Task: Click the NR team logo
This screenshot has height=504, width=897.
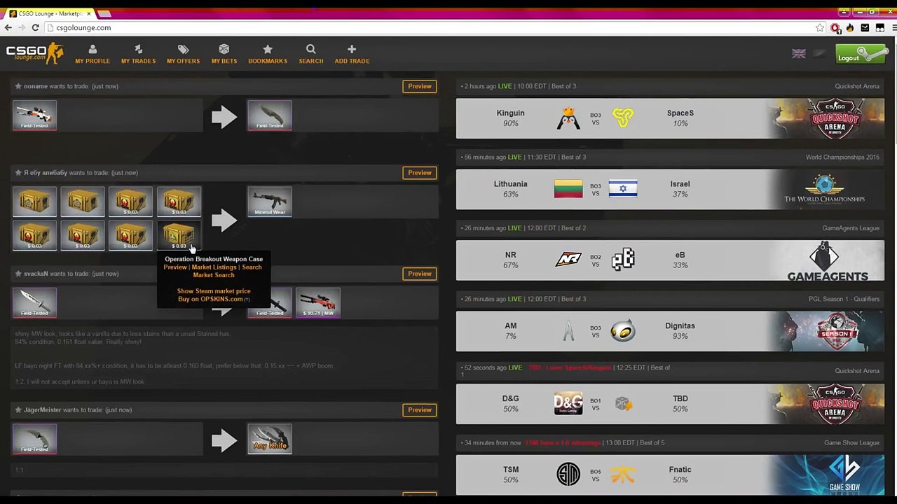Action: pyautogui.click(x=568, y=260)
